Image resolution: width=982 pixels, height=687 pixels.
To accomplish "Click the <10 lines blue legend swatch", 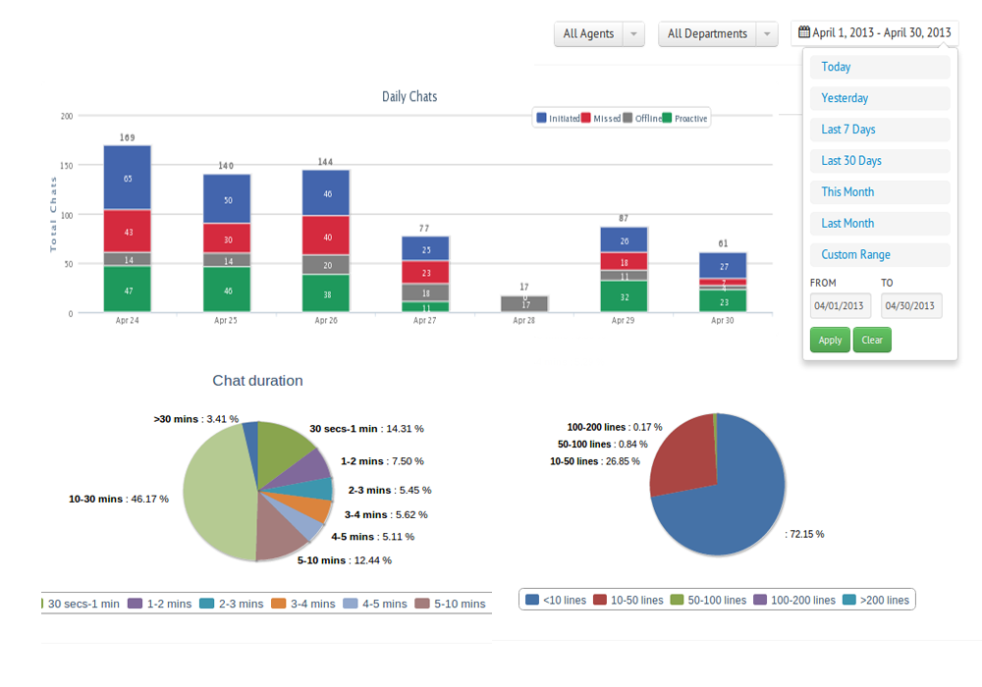I will tap(532, 600).
